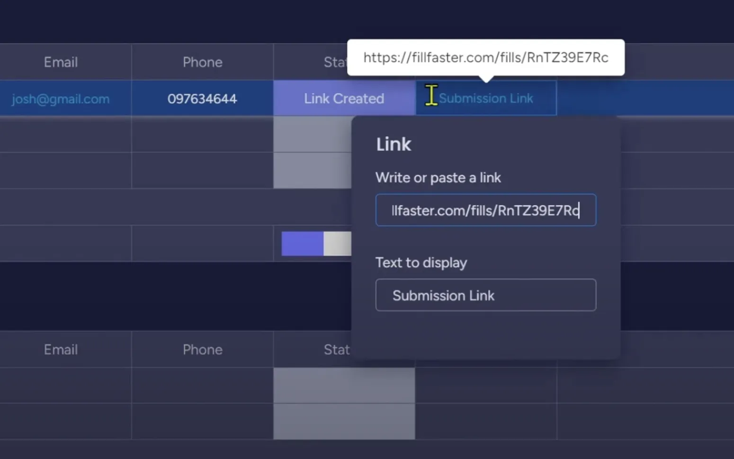This screenshot has height=459, width=734.
Task: Click the fillfaster.com URL tooltip
Action: tap(486, 57)
